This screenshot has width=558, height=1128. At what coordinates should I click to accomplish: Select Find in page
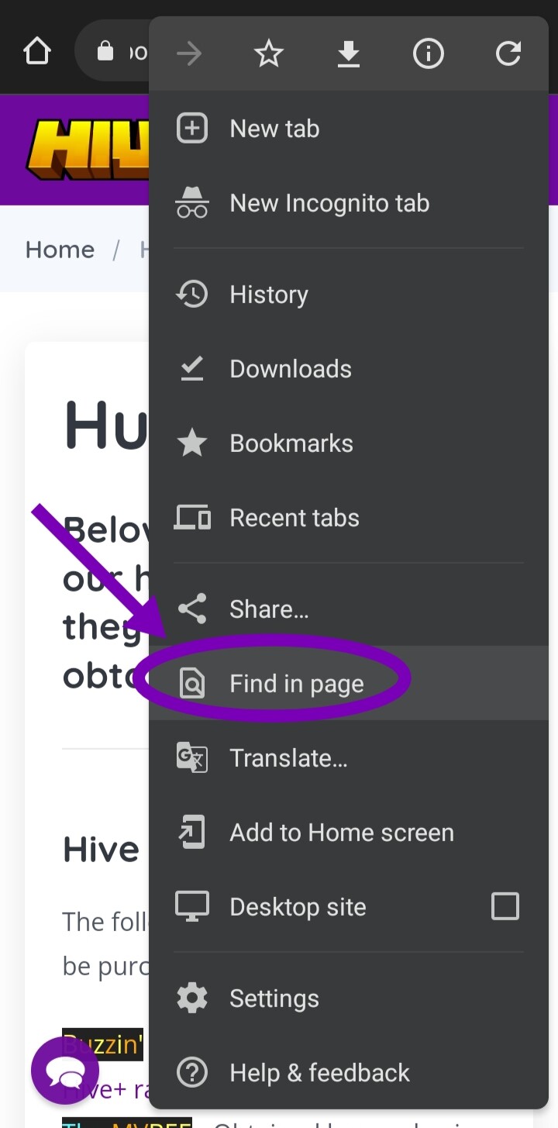(349, 683)
